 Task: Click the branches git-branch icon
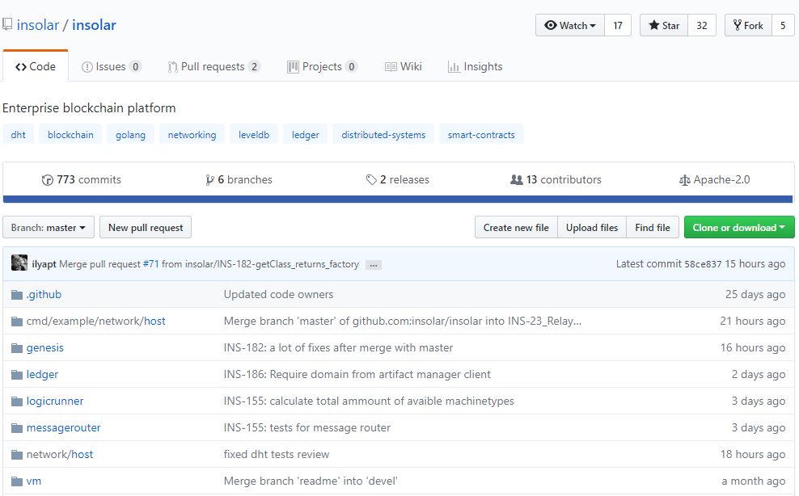(209, 180)
